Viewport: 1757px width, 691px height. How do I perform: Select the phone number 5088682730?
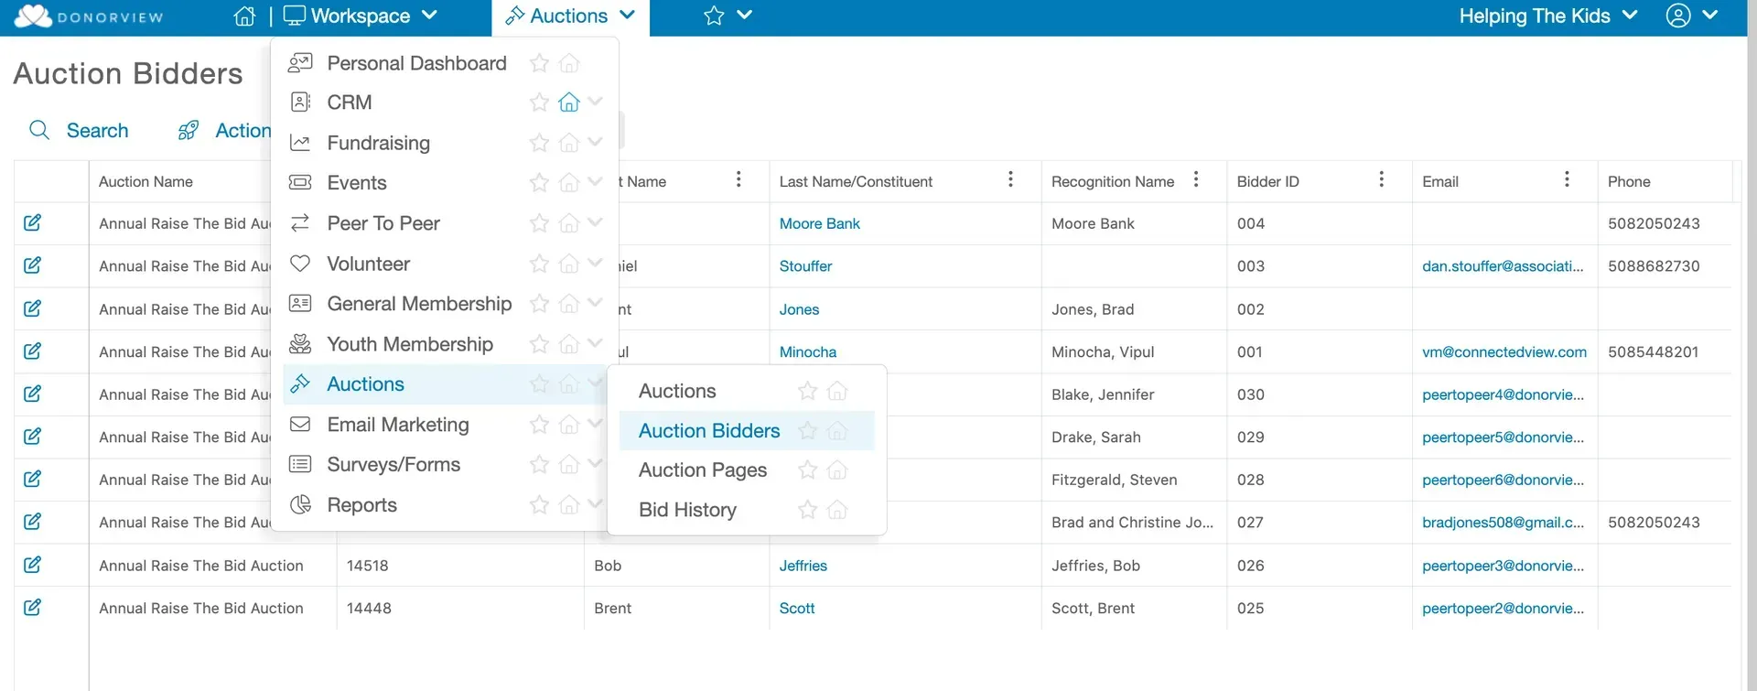coord(1654,266)
